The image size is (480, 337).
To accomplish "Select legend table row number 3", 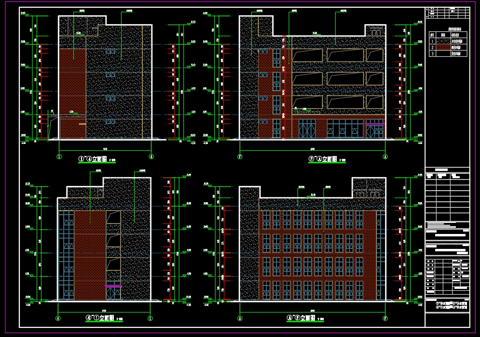I will (433, 54).
